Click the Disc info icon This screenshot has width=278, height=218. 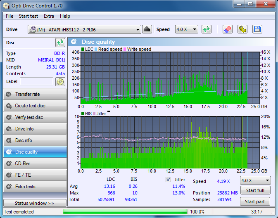9,140
